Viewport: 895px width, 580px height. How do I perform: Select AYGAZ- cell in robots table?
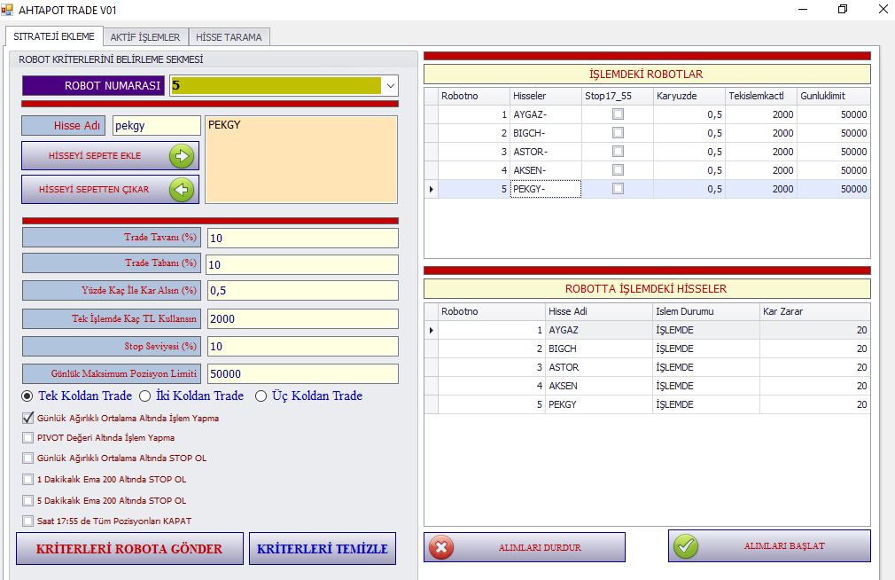click(546, 114)
